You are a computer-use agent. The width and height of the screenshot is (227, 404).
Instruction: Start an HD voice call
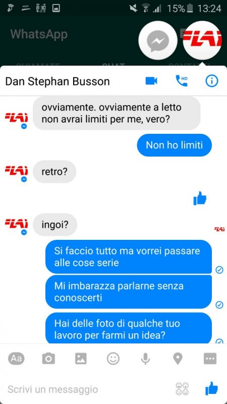[x=182, y=81]
